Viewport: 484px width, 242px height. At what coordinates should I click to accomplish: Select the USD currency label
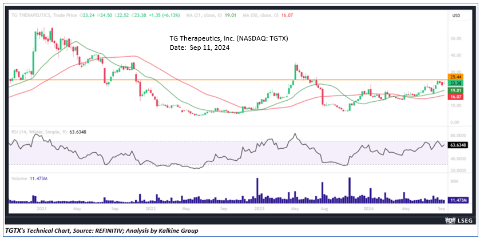[x=456, y=15]
